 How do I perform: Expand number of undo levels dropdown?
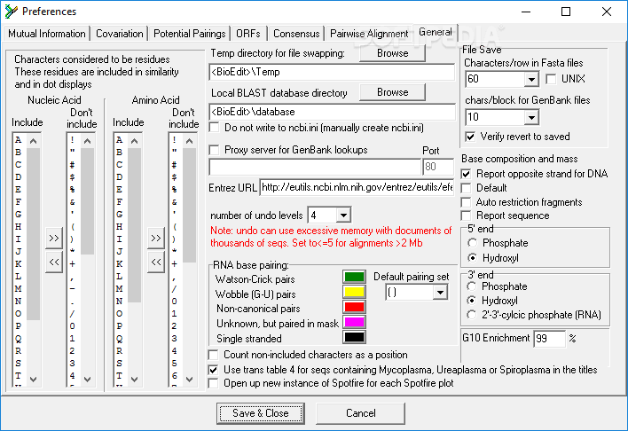343,215
